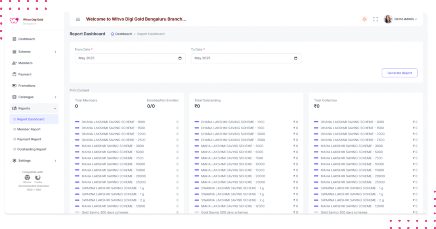Viewport: 436px width, 229px height.
Task: Click MAHA LAKSHMI 3000 in Total Members card
Action: [x=113, y=146]
